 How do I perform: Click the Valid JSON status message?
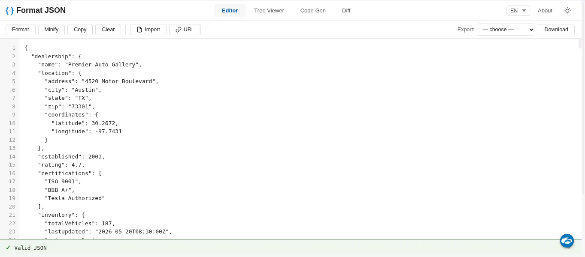pos(30,248)
